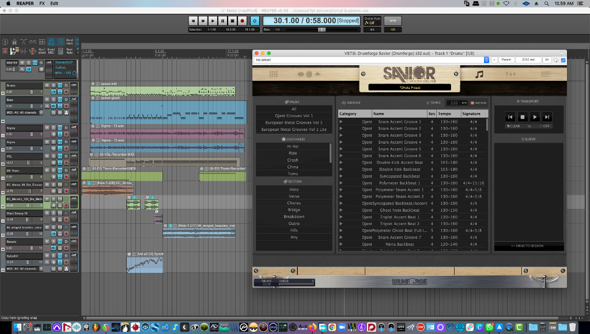Image resolution: width=590 pixels, height=334 pixels.
Task: Adjust the playback Rate slider
Action: point(322,30)
